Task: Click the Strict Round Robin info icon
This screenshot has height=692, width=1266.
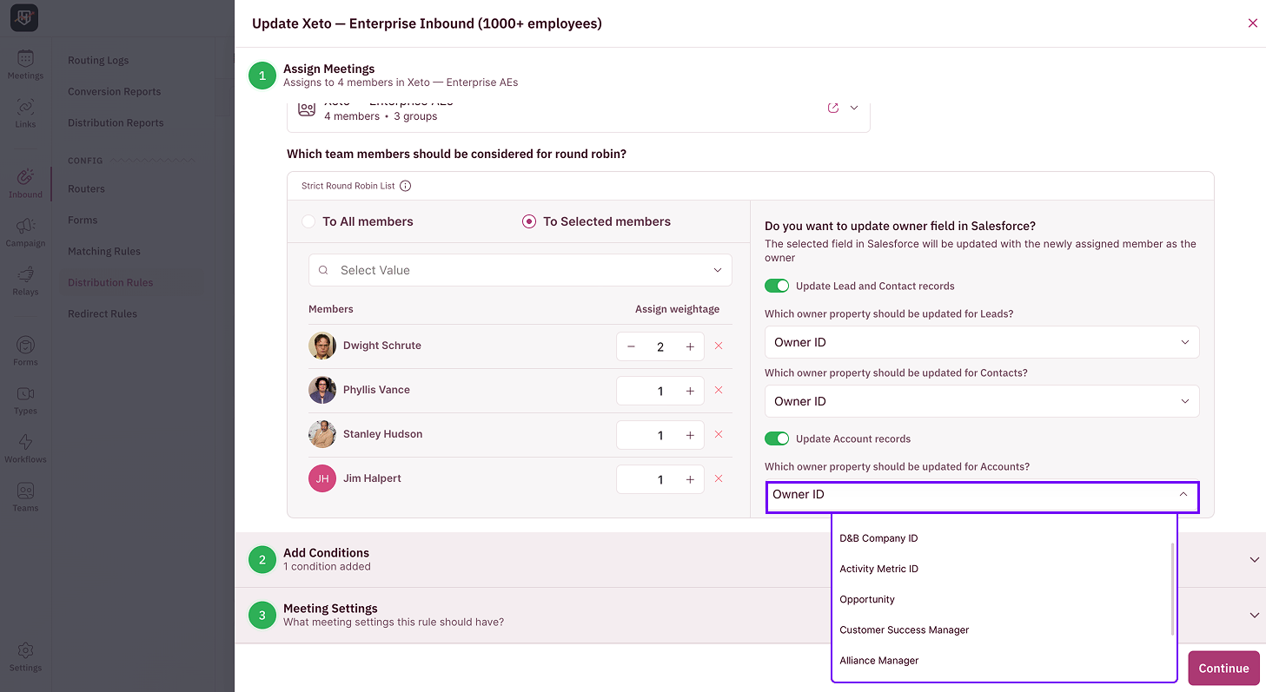Action: 405,186
